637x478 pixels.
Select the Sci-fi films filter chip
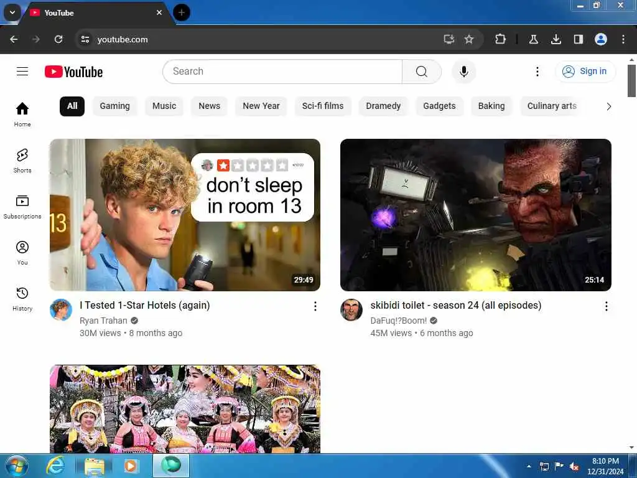click(x=323, y=106)
